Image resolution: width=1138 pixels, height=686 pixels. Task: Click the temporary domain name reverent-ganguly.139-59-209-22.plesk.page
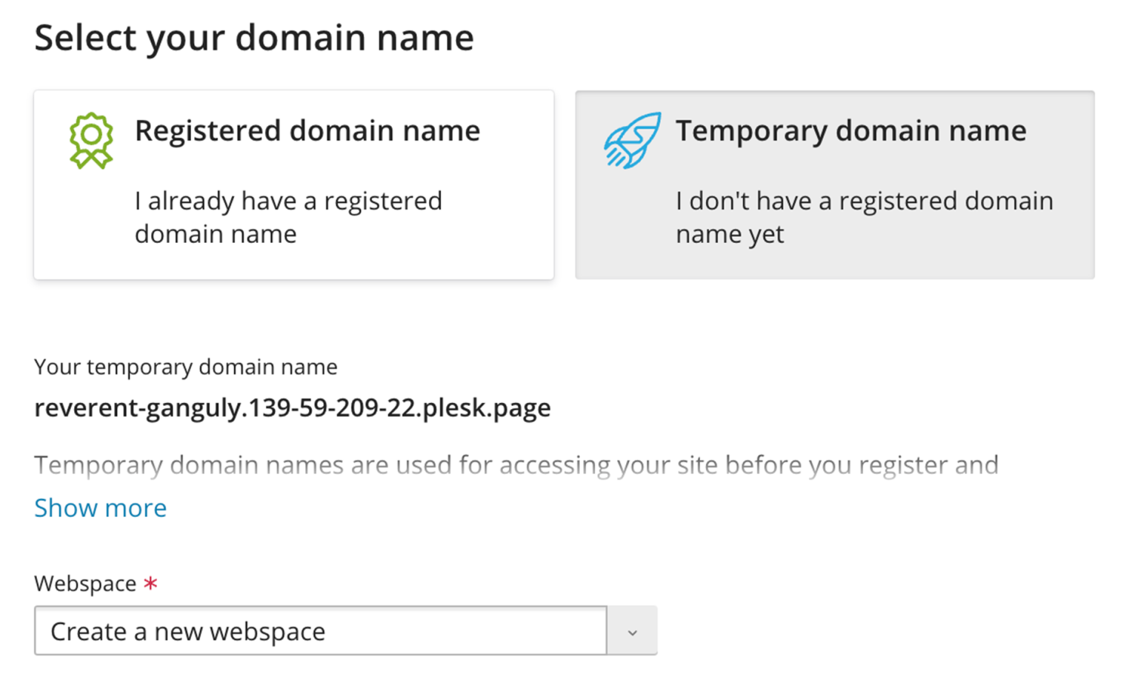[x=292, y=407]
